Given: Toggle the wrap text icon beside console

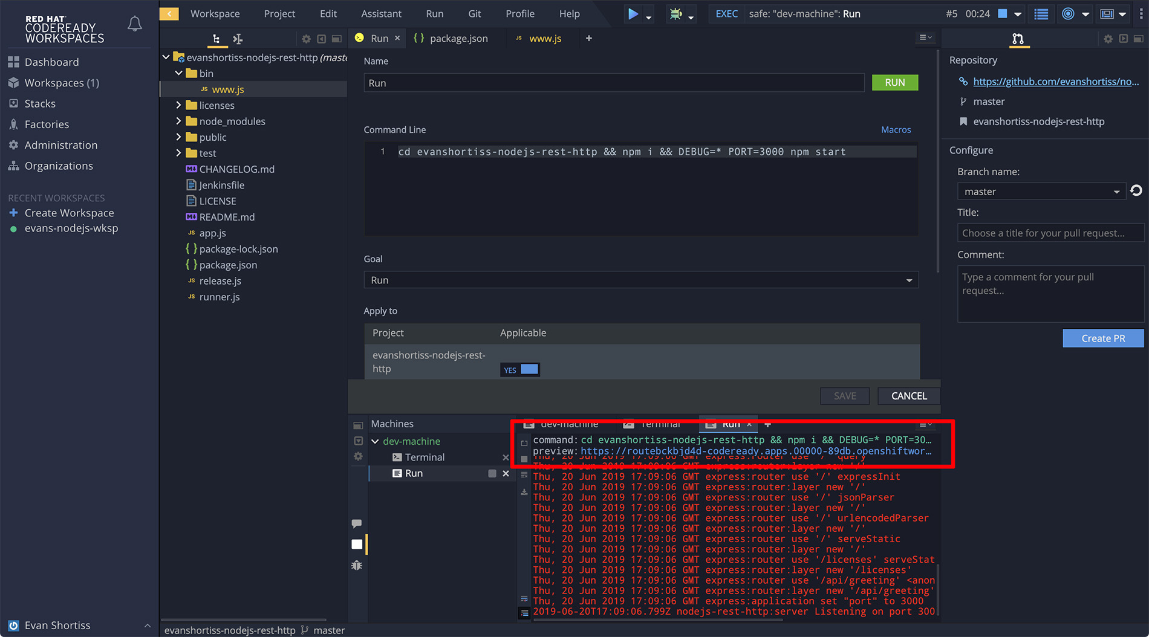Looking at the screenshot, I should [x=524, y=598].
